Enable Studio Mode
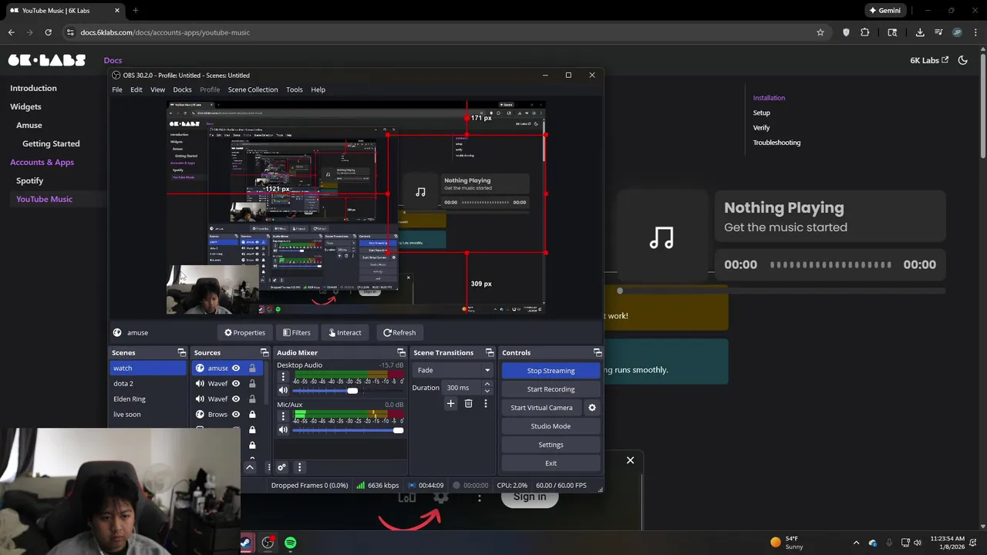The height and width of the screenshot is (555, 987). click(551, 425)
